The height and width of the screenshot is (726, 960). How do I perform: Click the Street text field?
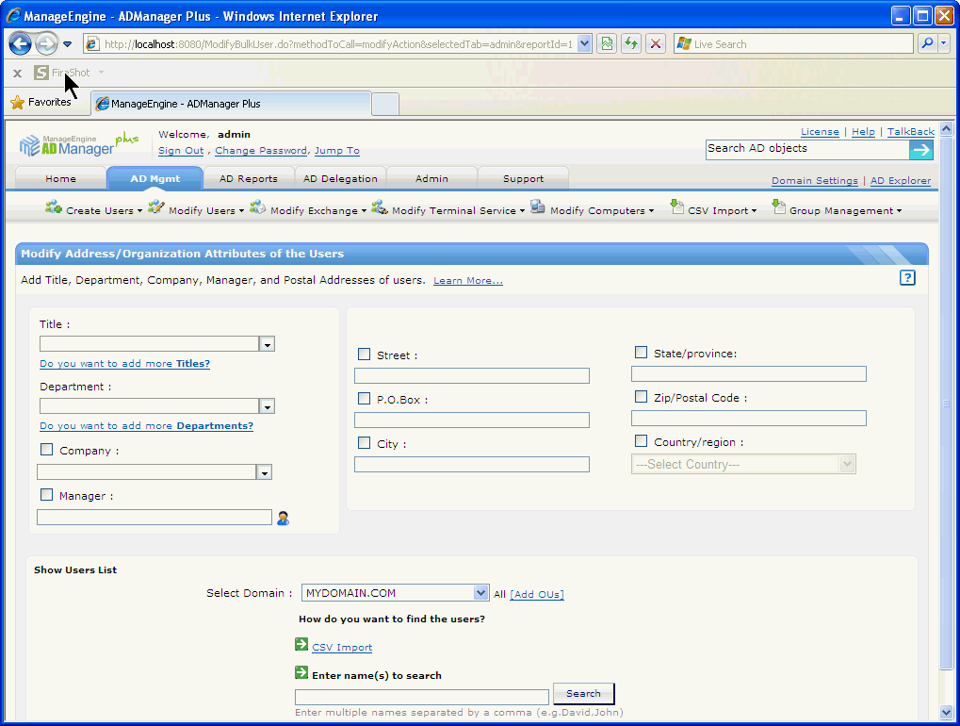click(x=472, y=375)
